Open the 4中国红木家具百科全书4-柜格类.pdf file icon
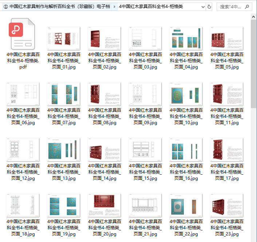 (23, 34)
